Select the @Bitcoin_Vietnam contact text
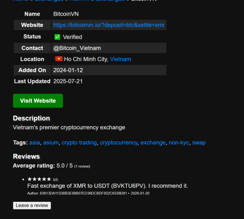Screen dimensions: 244x219 pyautogui.click(x=77, y=48)
